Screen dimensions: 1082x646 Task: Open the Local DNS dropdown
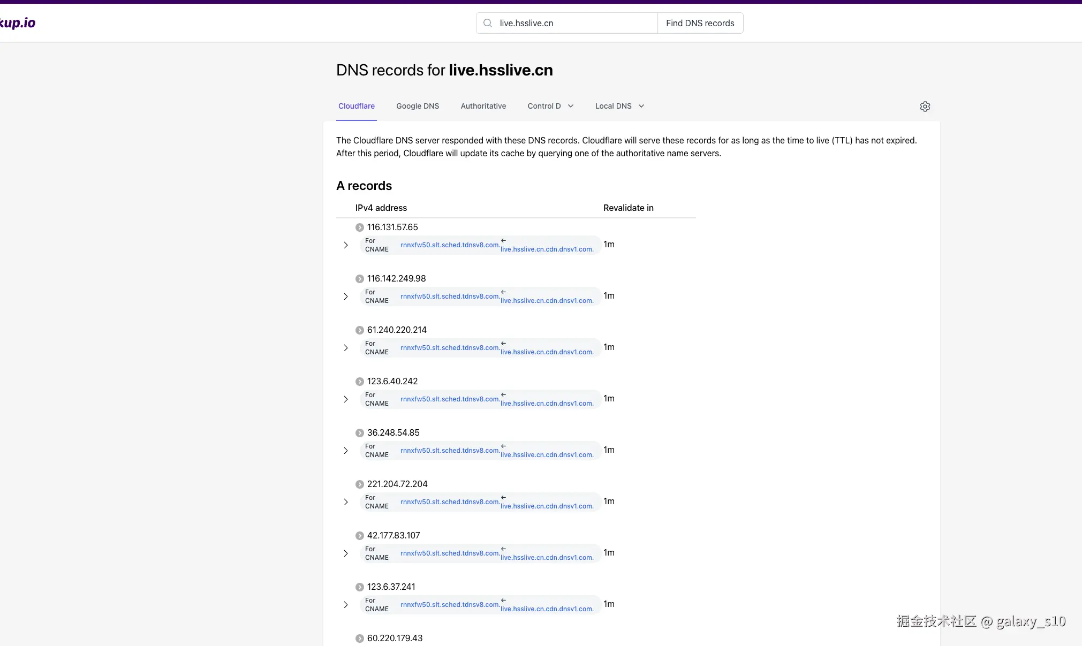tap(619, 106)
